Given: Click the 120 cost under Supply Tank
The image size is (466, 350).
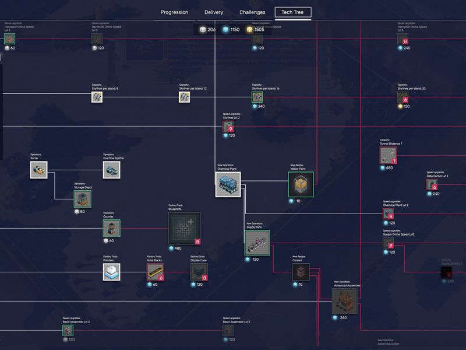Looking at the screenshot, I should coord(252,260).
